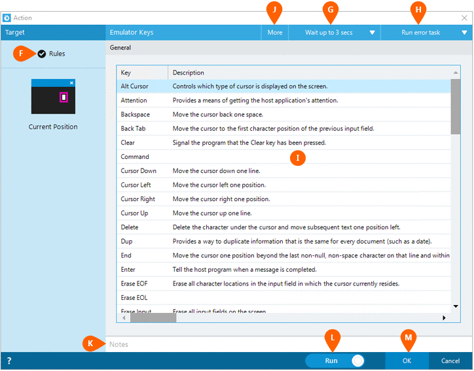Image resolution: width=474 pixels, height=371 pixels.
Task: Remove target using thumbnail x icon
Action: click(x=71, y=83)
